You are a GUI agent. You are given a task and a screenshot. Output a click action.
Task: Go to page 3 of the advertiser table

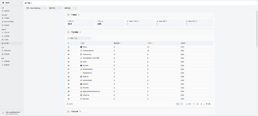tap(201, 104)
